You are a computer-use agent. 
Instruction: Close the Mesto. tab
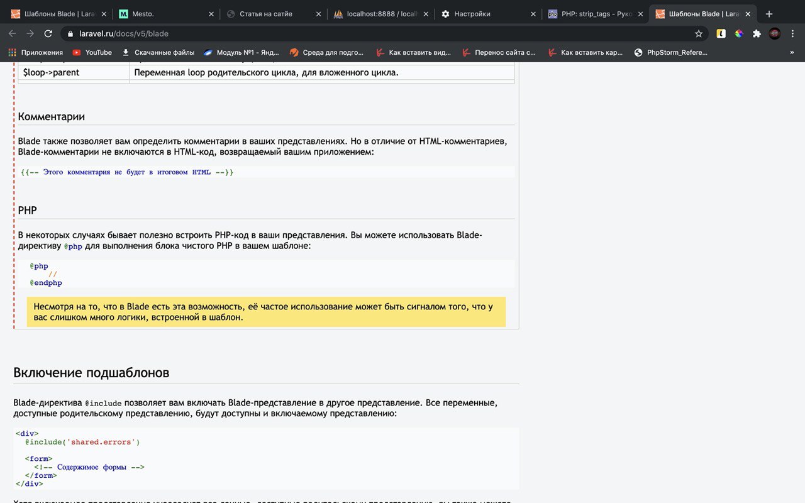pos(211,14)
